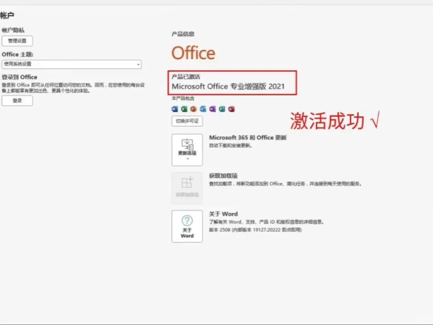433x325 pixels.
Task: Select the Word app icon under 本产品包含
Action: click(x=174, y=109)
